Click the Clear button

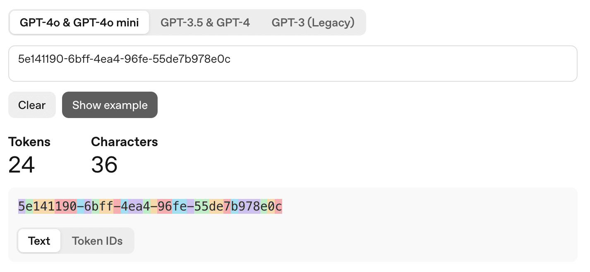32,105
